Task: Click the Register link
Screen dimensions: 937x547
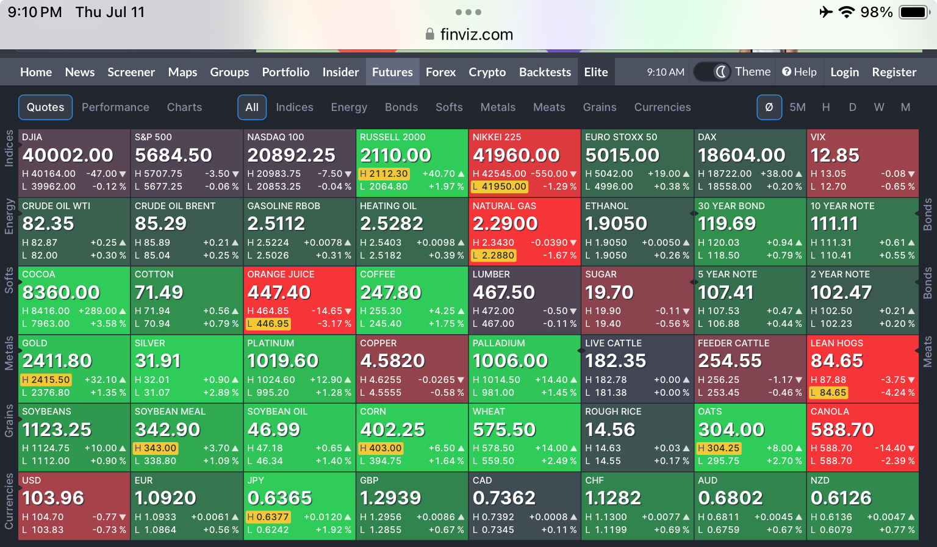Action: point(894,72)
